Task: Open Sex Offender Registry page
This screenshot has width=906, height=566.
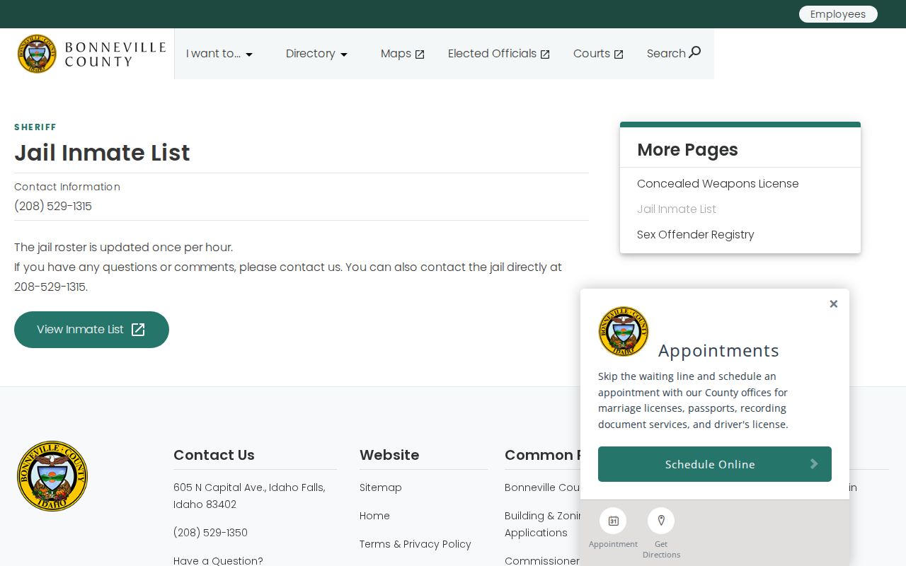Action: [x=696, y=235]
